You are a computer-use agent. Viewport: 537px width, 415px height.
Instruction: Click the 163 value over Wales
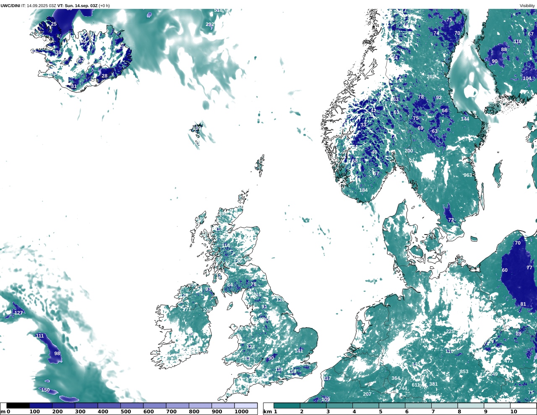[246, 358]
